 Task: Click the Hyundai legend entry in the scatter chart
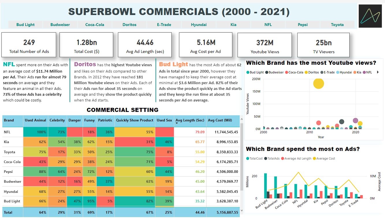[344, 72]
